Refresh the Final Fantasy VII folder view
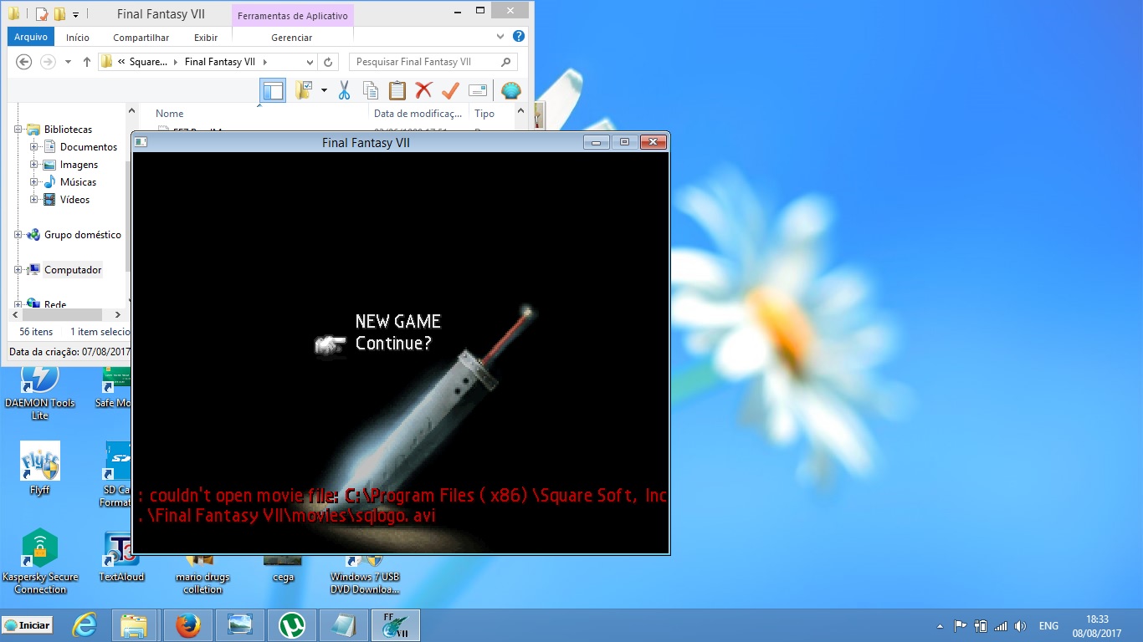 pyautogui.click(x=329, y=62)
